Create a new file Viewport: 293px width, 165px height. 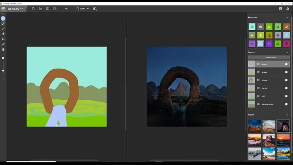point(33,9)
